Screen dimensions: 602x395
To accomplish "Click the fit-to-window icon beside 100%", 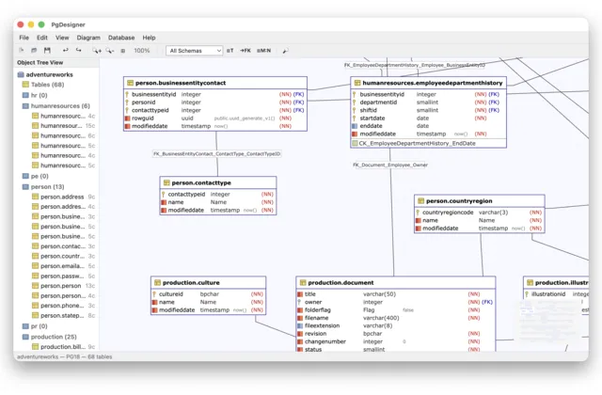I will coord(123,51).
